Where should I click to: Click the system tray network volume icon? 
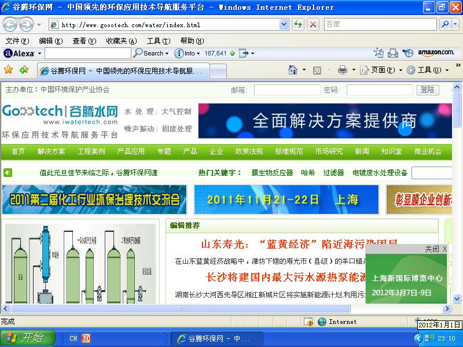pos(429,338)
